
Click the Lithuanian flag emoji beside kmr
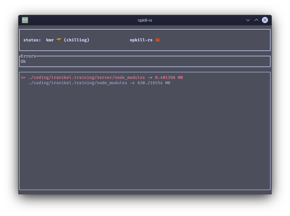pyautogui.click(x=59, y=40)
